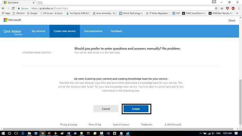Close the QnA Maker browser tab
The height and width of the screenshot is (136, 242).
(x=34, y=3)
